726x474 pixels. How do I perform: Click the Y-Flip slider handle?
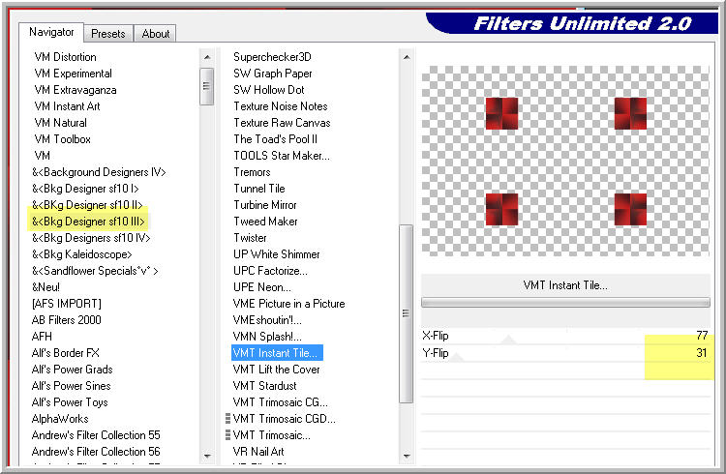(457, 357)
